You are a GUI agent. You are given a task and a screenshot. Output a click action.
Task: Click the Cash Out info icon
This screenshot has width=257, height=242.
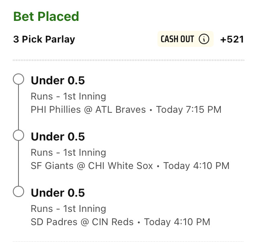(204, 39)
